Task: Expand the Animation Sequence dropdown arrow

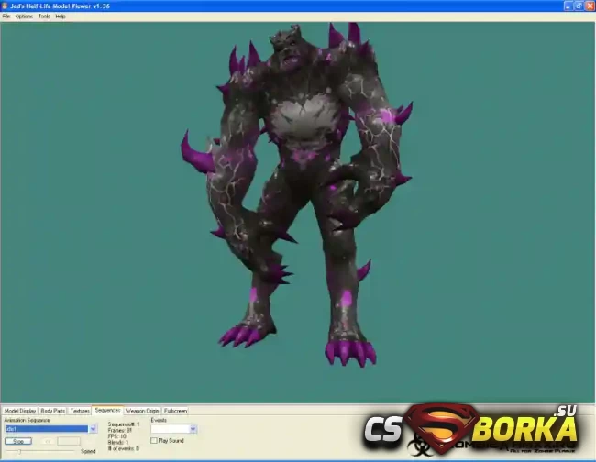Action: [x=93, y=429]
